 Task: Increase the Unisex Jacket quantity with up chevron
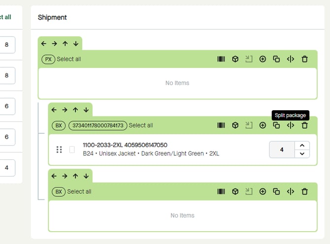coord(302,145)
